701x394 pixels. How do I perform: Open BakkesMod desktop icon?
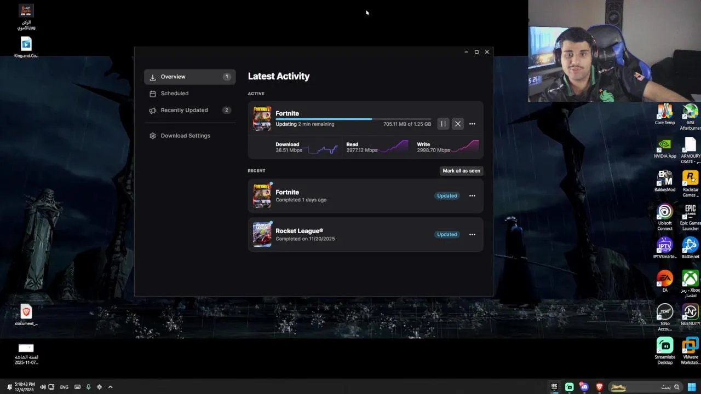(665, 181)
